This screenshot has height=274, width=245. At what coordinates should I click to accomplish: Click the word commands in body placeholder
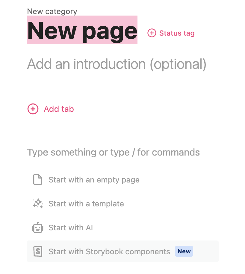(176, 152)
